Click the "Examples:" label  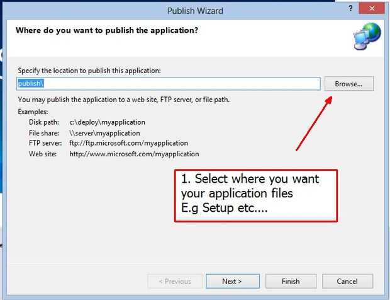33,112
